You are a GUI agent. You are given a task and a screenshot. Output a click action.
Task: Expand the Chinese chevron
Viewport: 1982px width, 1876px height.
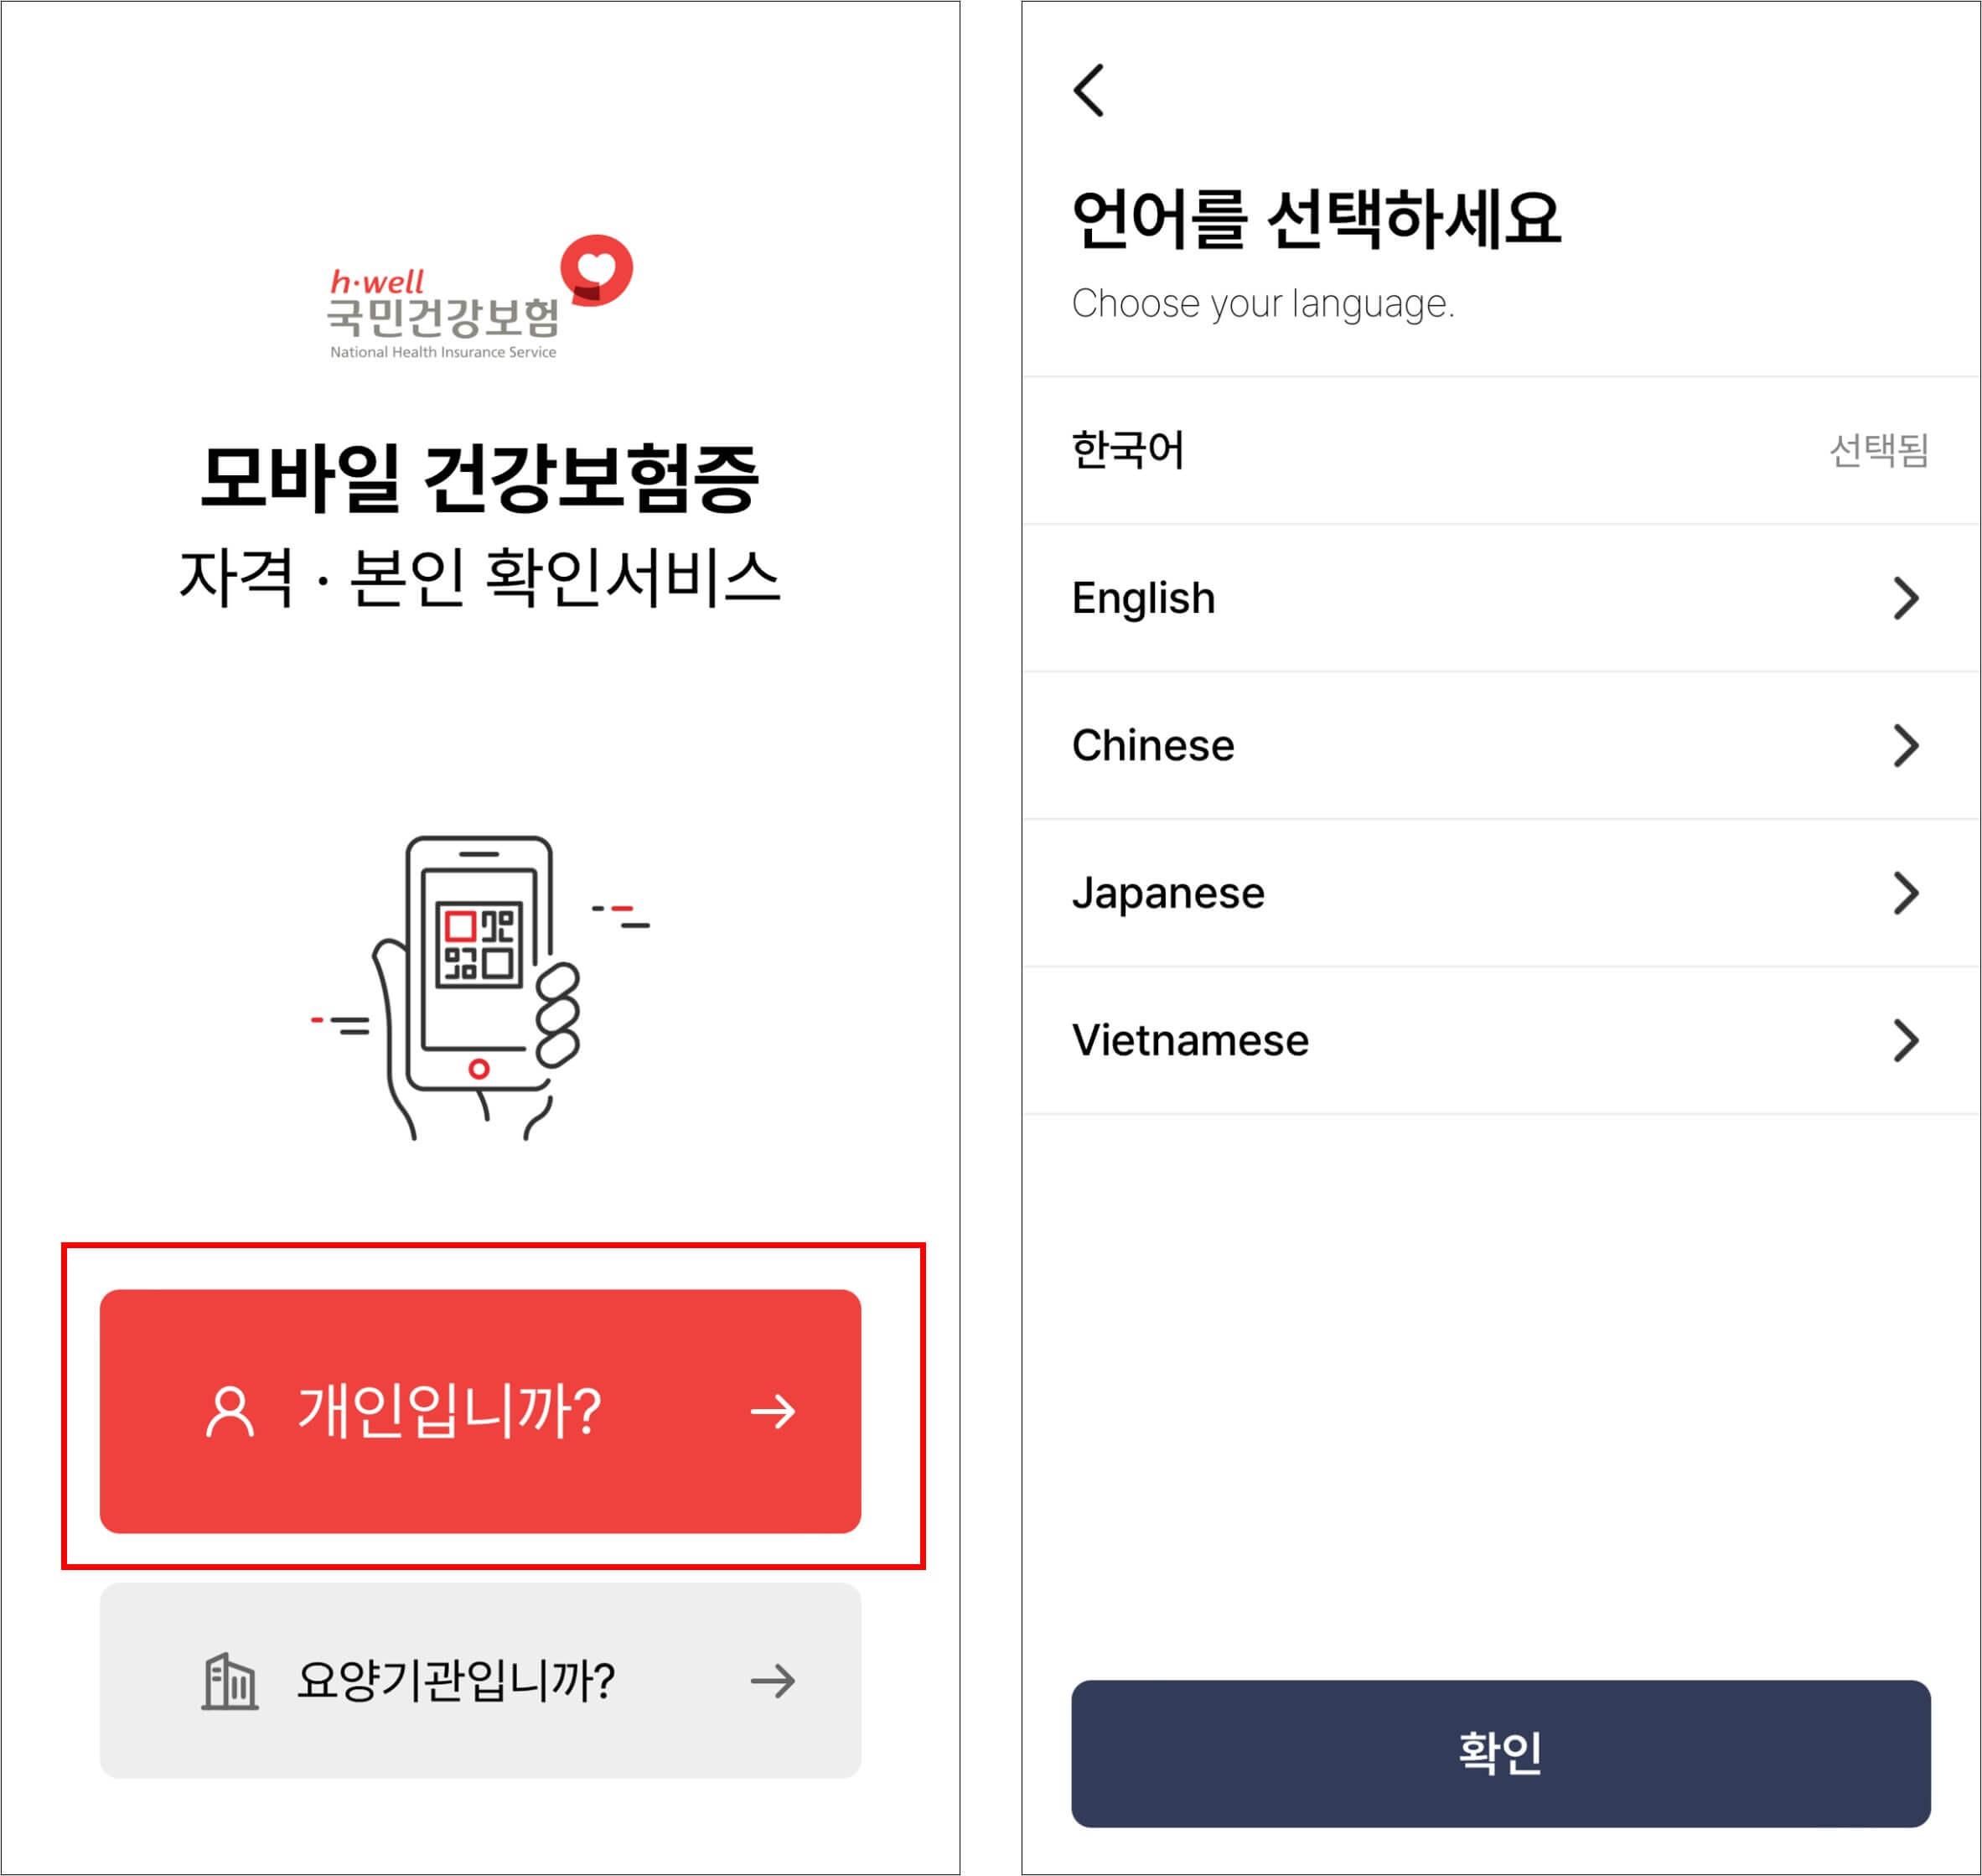(1906, 746)
